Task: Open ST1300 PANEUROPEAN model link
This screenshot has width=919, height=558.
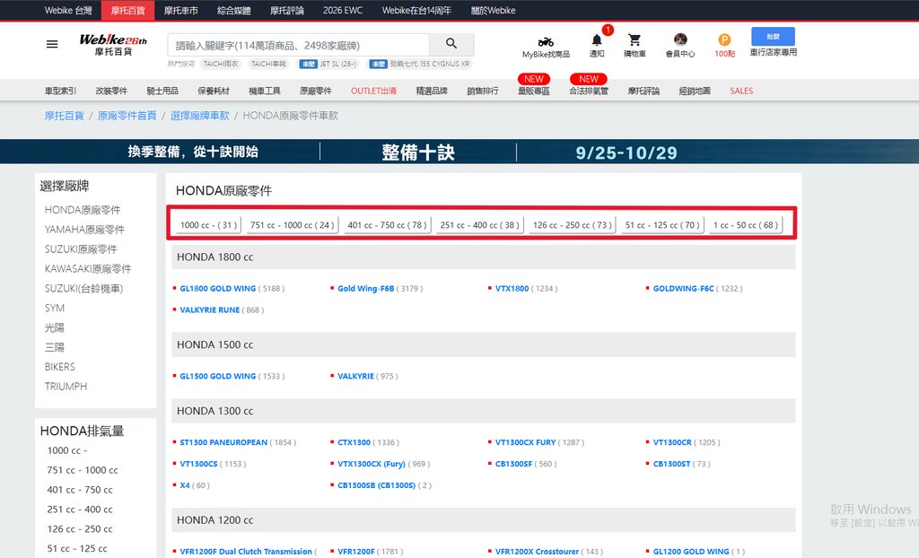Action: pyautogui.click(x=223, y=442)
